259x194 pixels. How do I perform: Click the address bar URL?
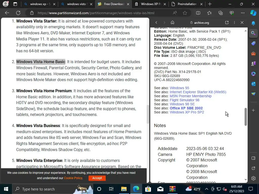[96, 13]
